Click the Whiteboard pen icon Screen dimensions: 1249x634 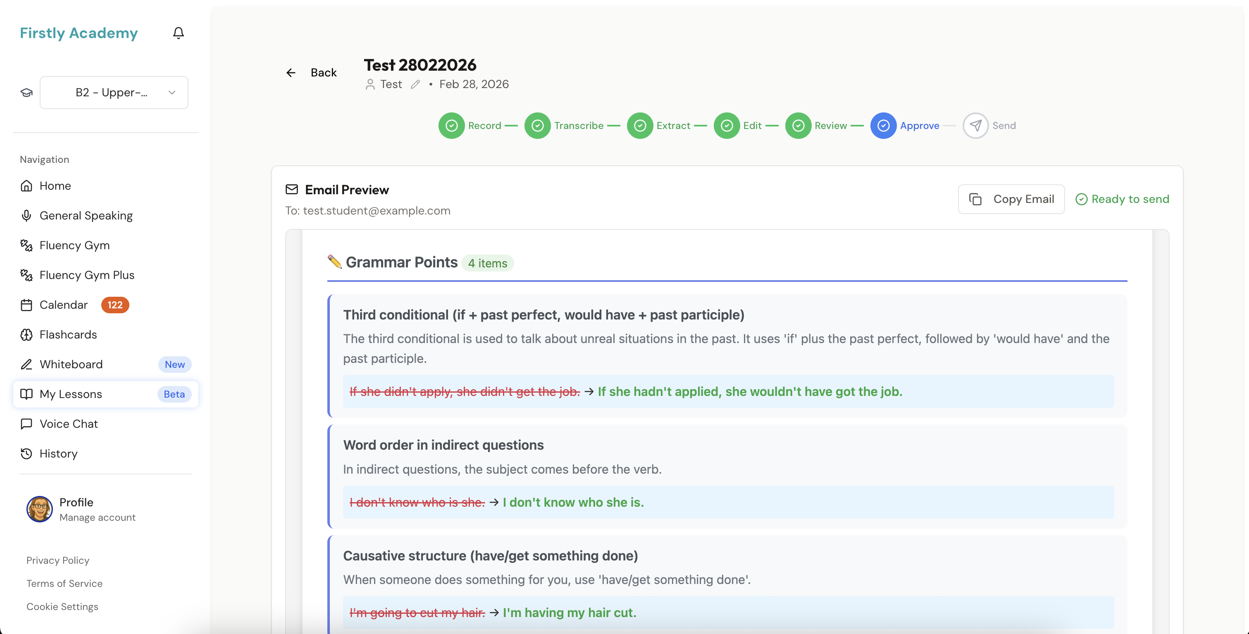click(27, 364)
